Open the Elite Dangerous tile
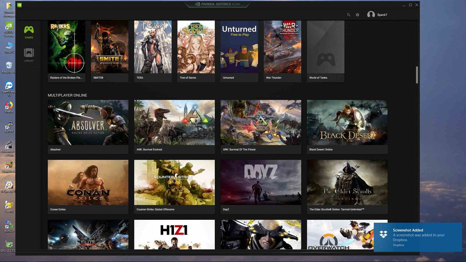 [x=88, y=235]
